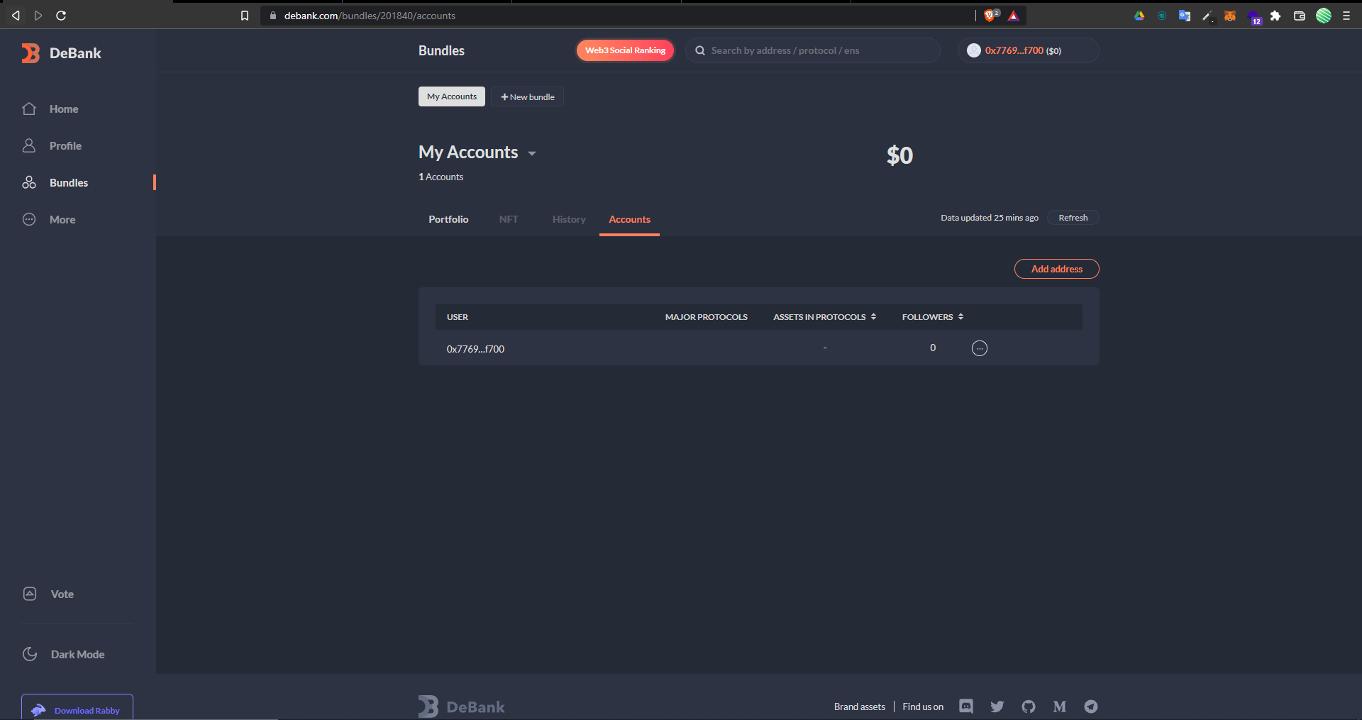Click the browser reload icon
The image size is (1362, 720).
pyautogui.click(x=61, y=16)
